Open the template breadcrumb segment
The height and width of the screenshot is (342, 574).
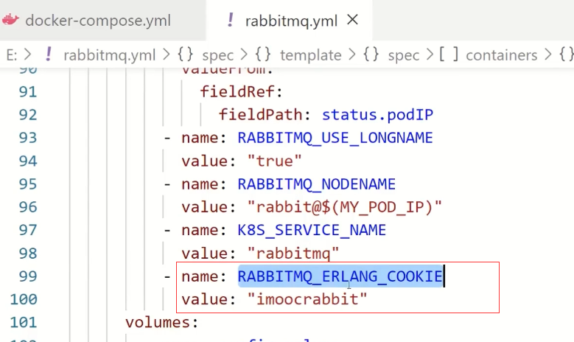tap(310, 55)
